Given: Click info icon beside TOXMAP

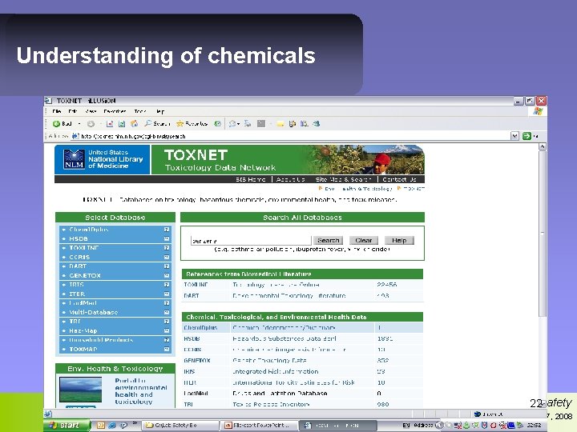Looking at the screenshot, I should pyautogui.click(x=167, y=349).
